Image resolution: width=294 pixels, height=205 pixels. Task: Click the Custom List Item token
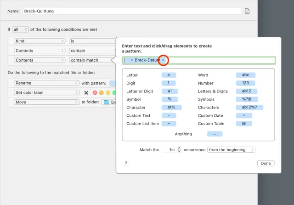pyautogui.click(x=169, y=123)
